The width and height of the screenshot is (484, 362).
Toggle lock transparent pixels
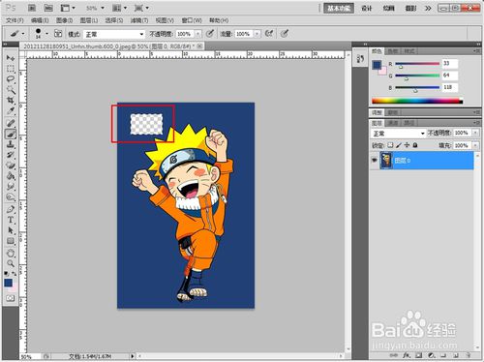coord(390,145)
